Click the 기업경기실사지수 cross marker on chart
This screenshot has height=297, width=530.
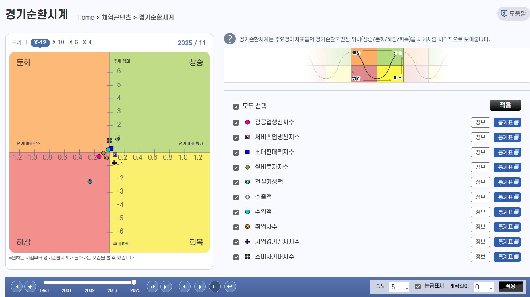point(114,163)
